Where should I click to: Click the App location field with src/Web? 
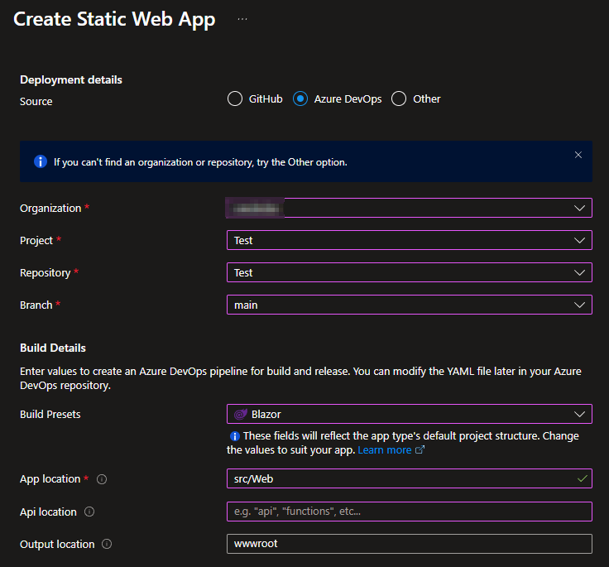point(410,478)
